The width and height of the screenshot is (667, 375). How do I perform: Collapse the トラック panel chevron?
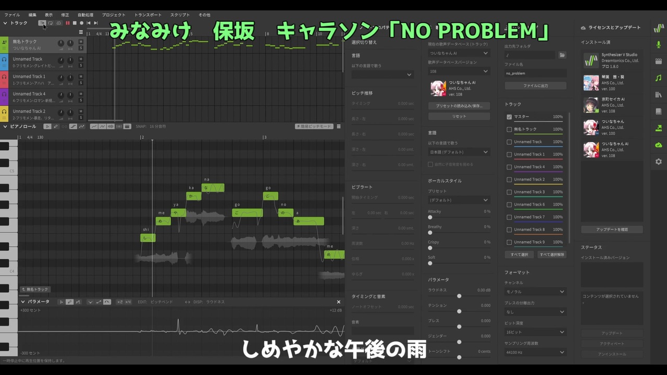click(x=5, y=23)
